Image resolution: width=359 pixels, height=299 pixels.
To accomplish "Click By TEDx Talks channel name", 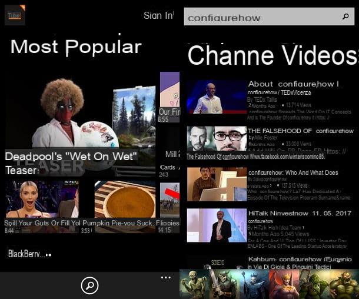I will coord(262,99).
